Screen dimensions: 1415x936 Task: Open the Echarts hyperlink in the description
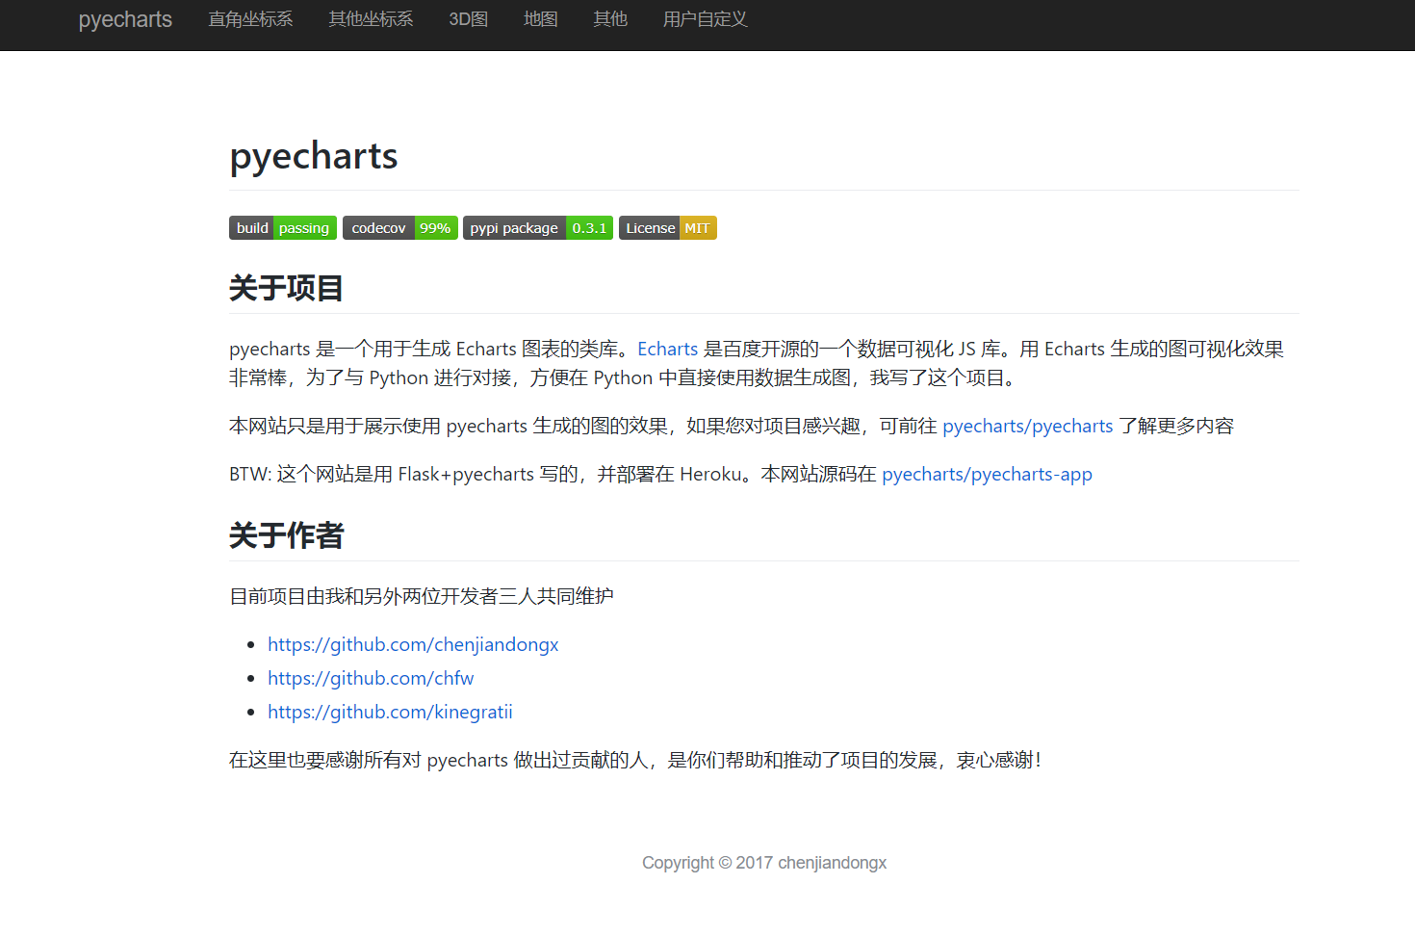[x=667, y=349]
